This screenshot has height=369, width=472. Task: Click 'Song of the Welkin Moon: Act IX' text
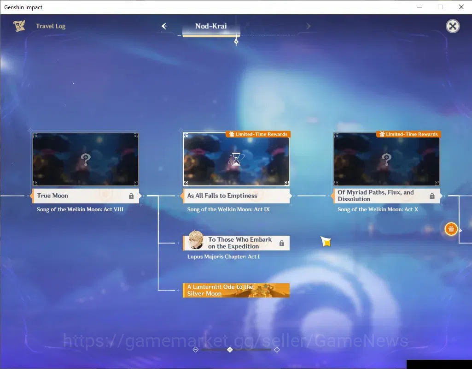click(228, 209)
